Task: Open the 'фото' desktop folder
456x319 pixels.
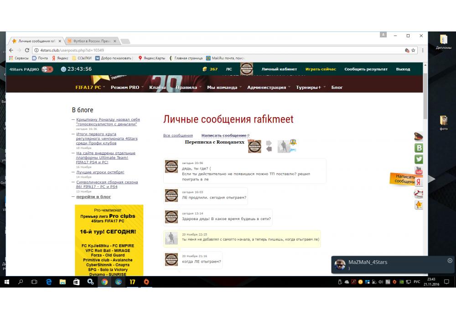Action: pyautogui.click(x=444, y=123)
